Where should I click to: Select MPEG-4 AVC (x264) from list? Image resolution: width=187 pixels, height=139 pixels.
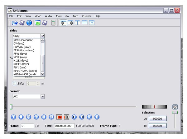[25, 71]
